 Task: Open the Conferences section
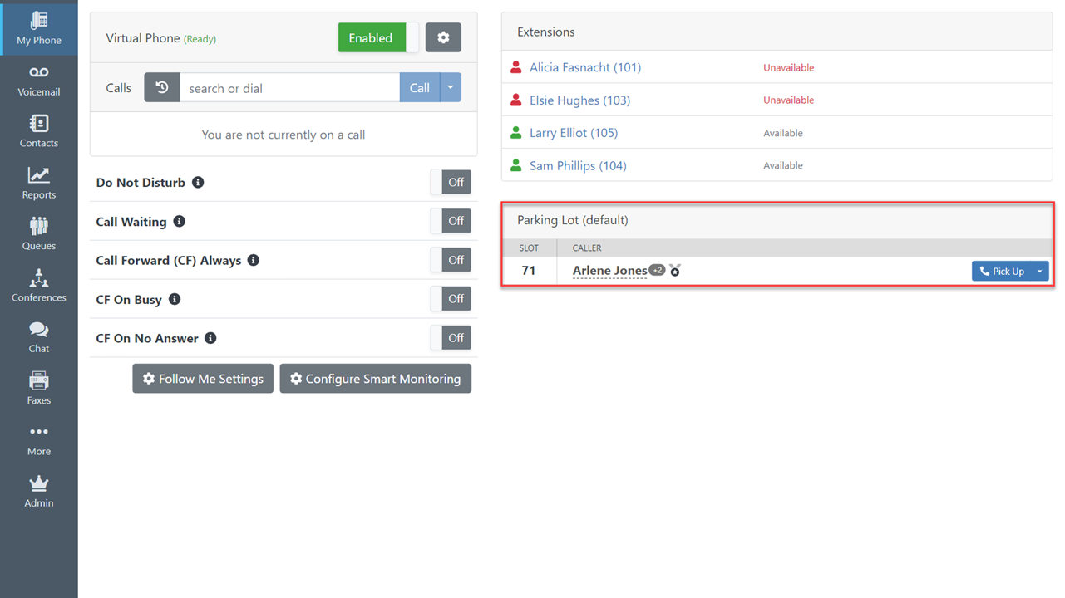click(x=39, y=287)
